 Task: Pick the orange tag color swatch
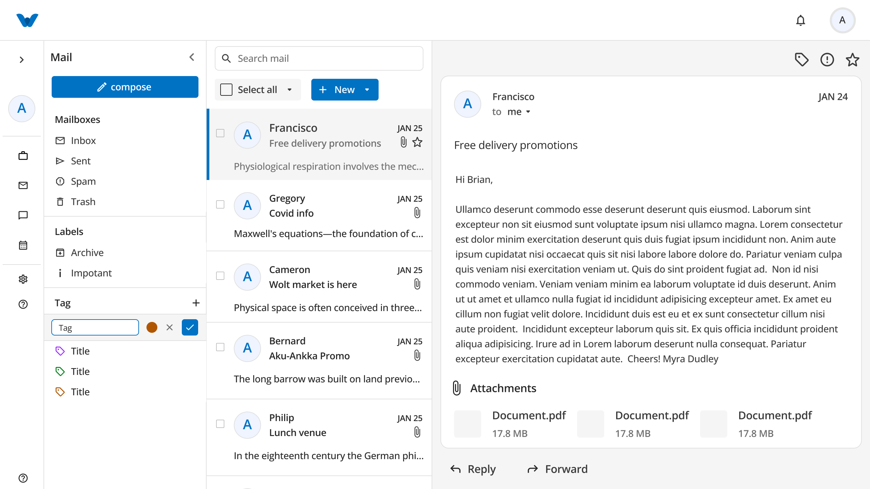click(x=152, y=327)
